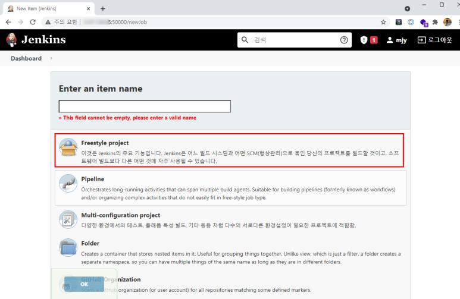Click the circular blue extension icon
The width and height of the screenshot is (460, 299).
click(x=411, y=22)
